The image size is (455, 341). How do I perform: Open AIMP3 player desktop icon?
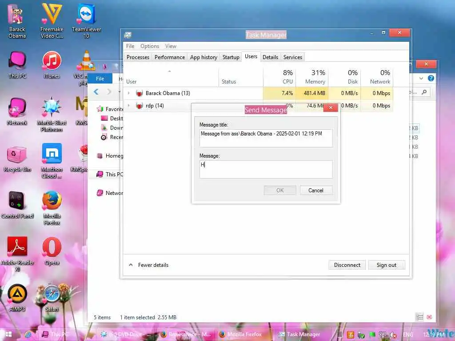(17, 298)
